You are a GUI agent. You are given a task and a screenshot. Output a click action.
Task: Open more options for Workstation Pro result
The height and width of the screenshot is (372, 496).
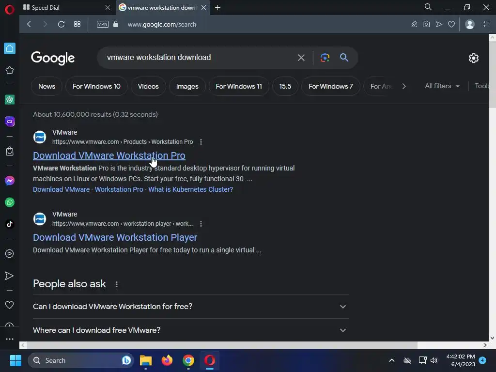click(x=201, y=142)
